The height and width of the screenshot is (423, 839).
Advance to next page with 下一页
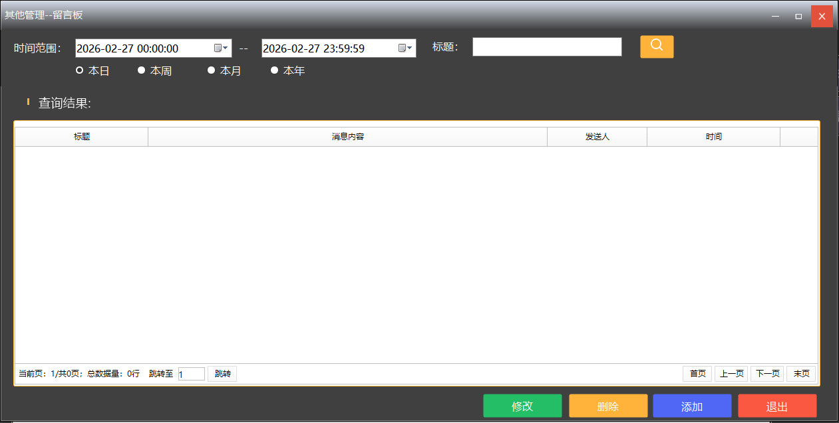point(767,374)
